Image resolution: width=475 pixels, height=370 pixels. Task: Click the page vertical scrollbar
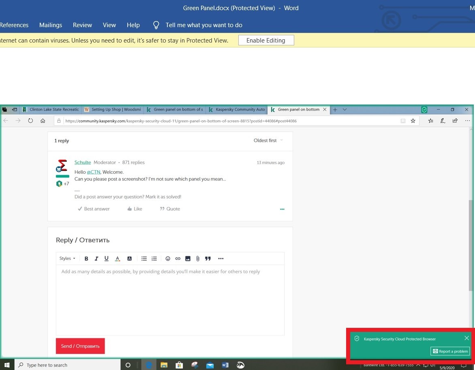pyautogui.click(x=471, y=246)
